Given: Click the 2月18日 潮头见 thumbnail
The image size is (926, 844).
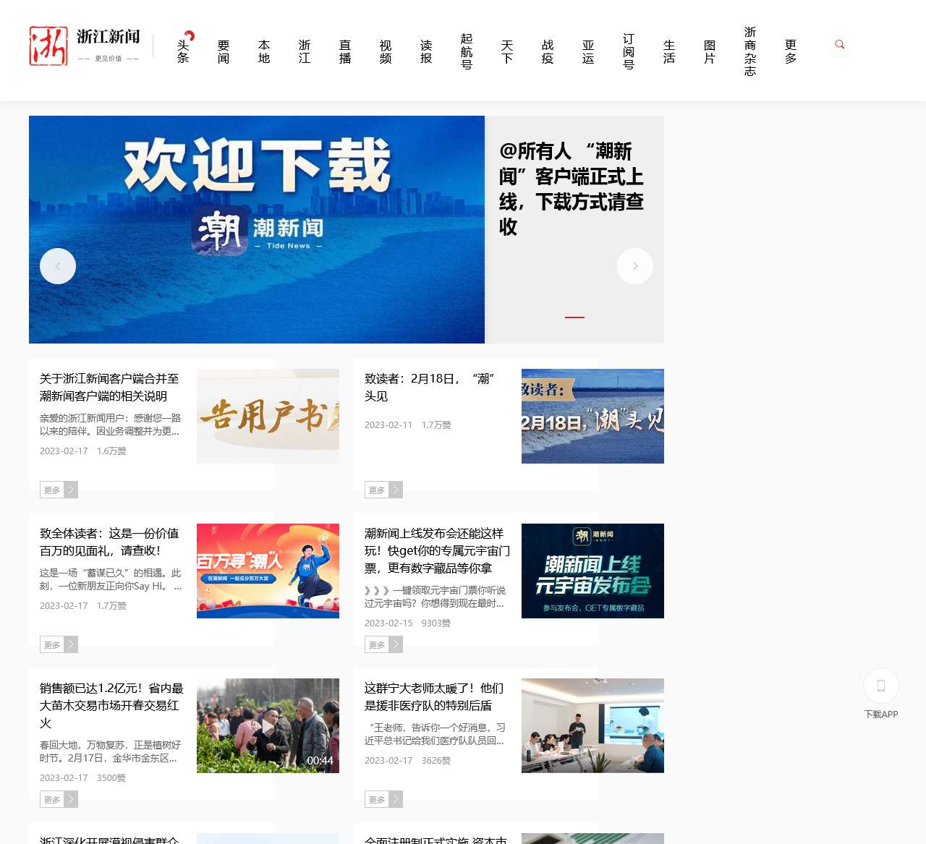Looking at the screenshot, I should (592, 416).
